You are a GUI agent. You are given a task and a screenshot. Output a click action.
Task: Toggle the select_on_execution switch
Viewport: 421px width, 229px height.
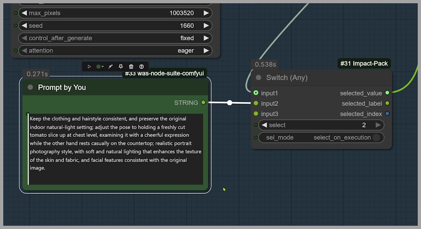376,137
